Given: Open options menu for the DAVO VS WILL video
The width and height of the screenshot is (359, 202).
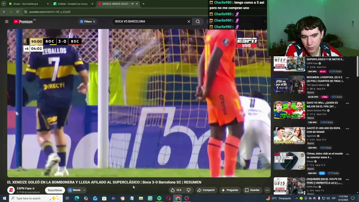Looking at the screenshot, I should point(347,103).
